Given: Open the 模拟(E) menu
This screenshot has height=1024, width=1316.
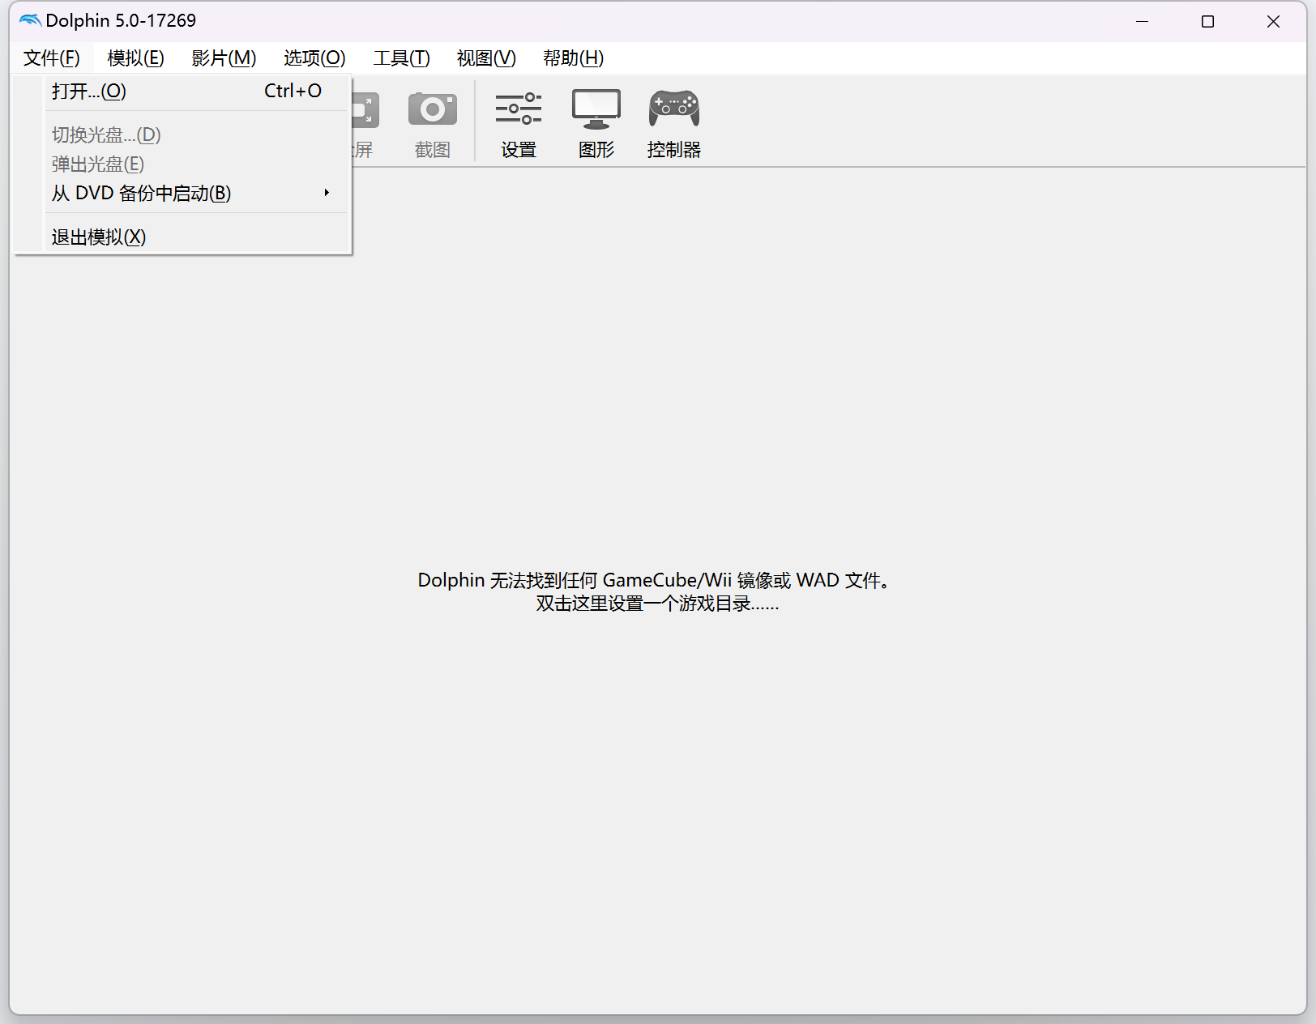Looking at the screenshot, I should point(135,58).
